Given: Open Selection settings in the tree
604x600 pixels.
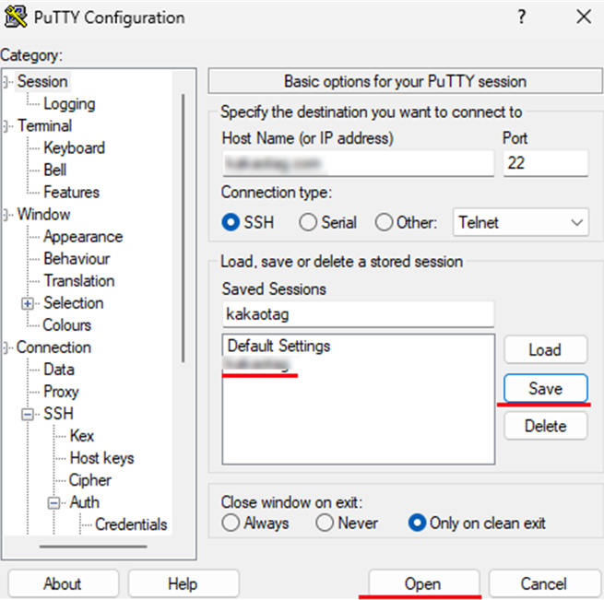Looking at the screenshot, I should tap(73, 303).
